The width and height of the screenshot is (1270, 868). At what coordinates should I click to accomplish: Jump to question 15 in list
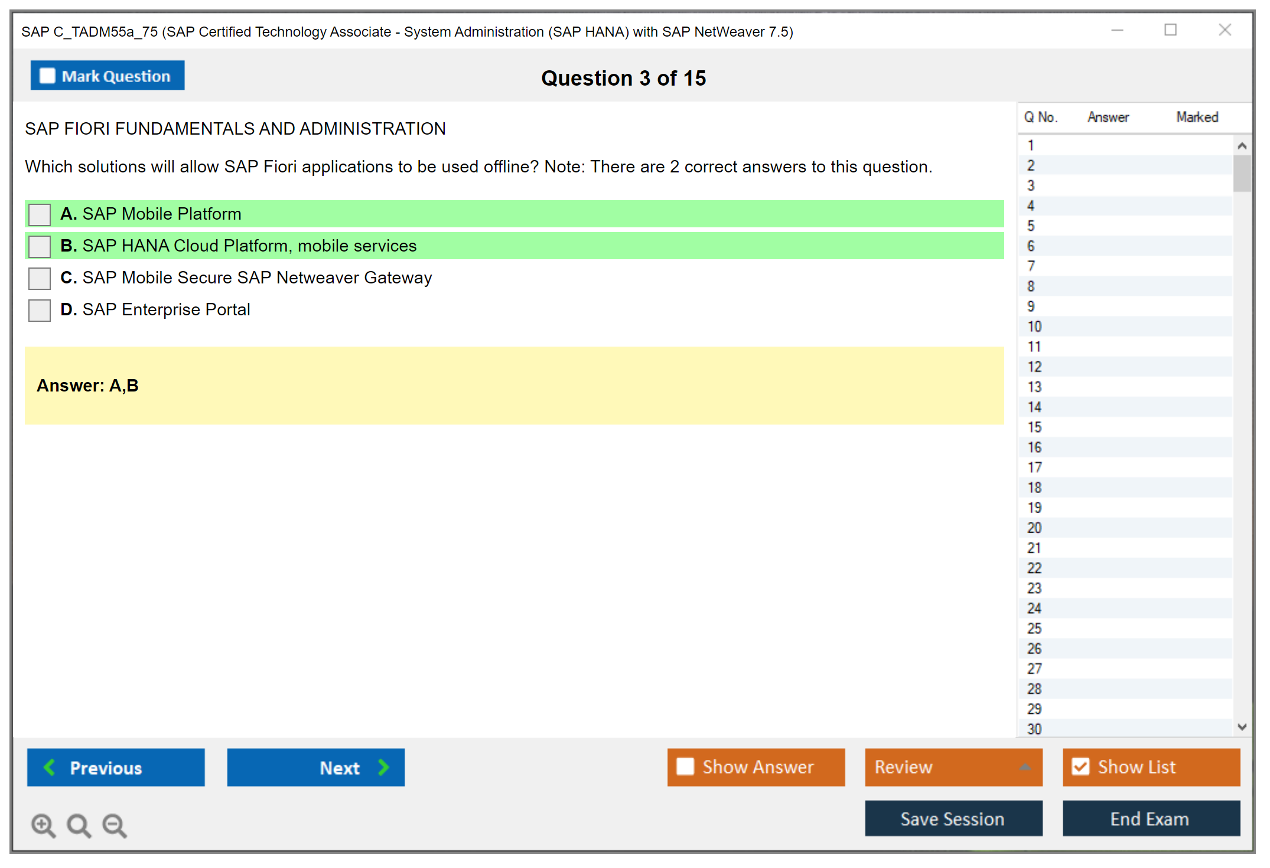point(1034,427)
